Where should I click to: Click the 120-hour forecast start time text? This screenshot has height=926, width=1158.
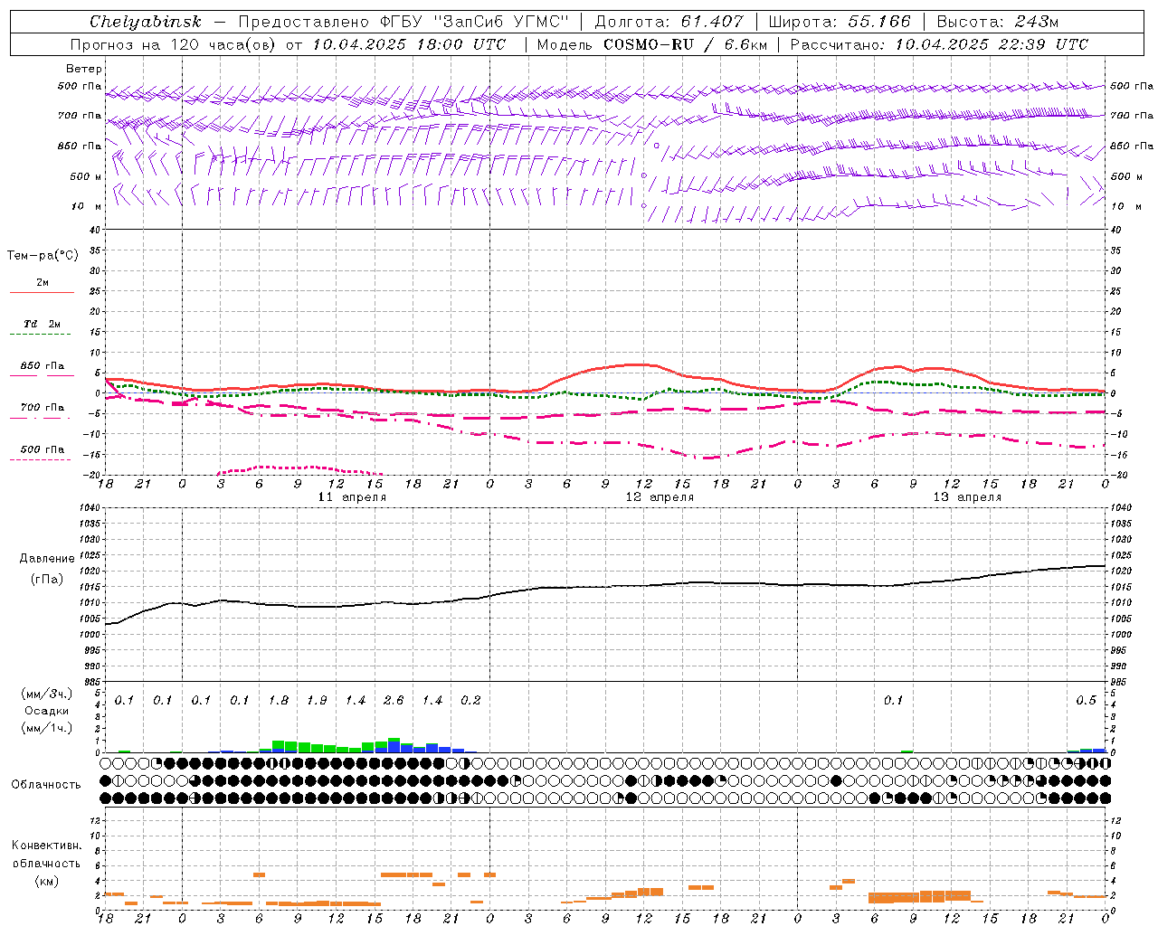coord(288,44)
